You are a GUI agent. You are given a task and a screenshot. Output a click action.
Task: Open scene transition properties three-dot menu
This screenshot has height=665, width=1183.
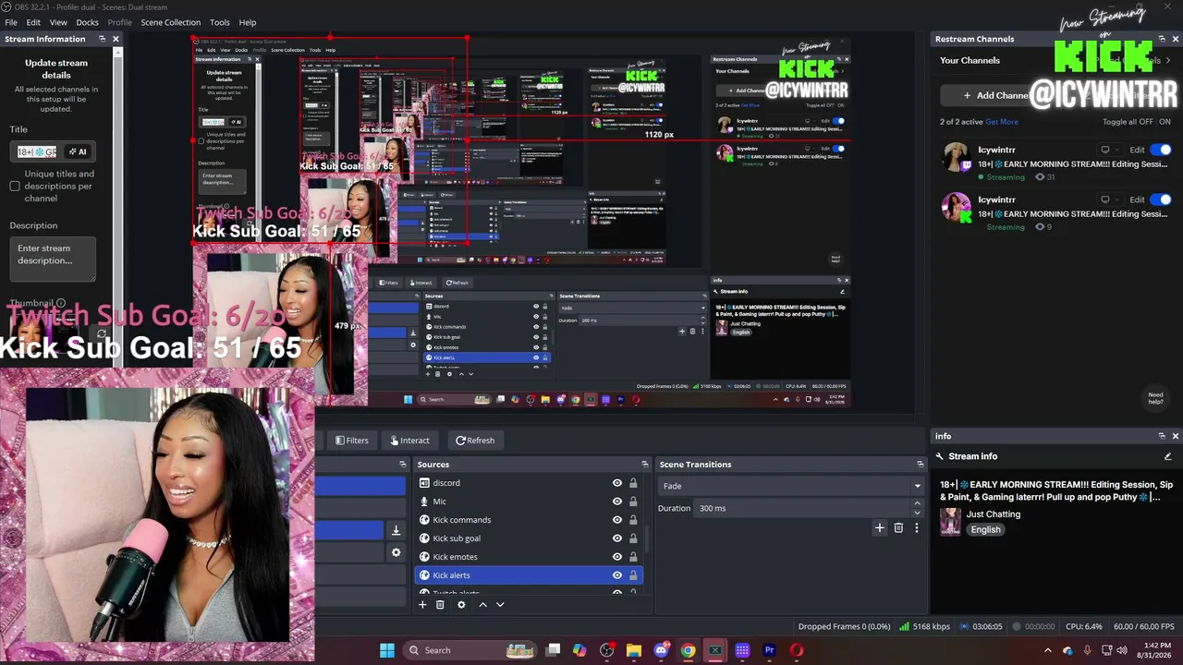(917, 528)
